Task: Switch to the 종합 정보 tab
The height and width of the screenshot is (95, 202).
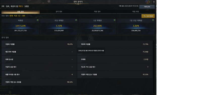Action: (21, 12)
